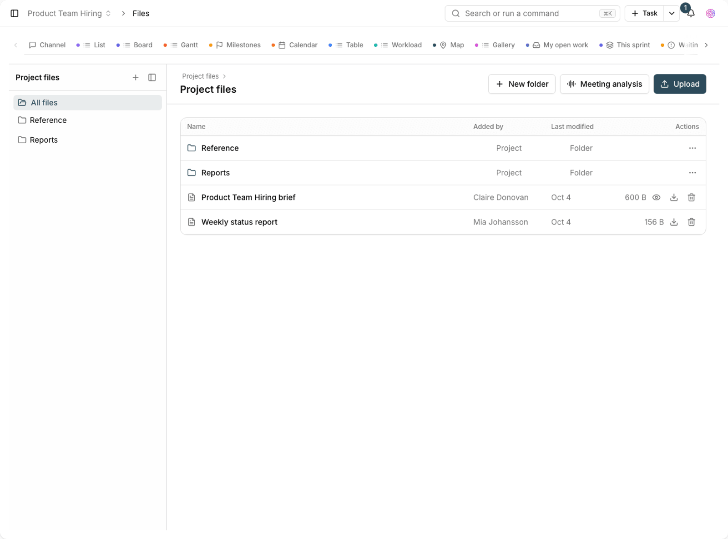Go to the Calendar tab

(295, 45)
